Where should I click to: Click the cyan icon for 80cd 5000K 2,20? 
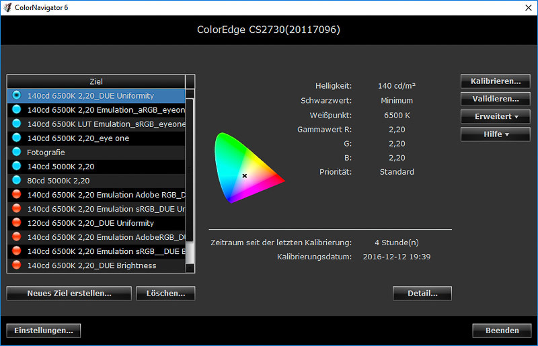tap(16, 180)
